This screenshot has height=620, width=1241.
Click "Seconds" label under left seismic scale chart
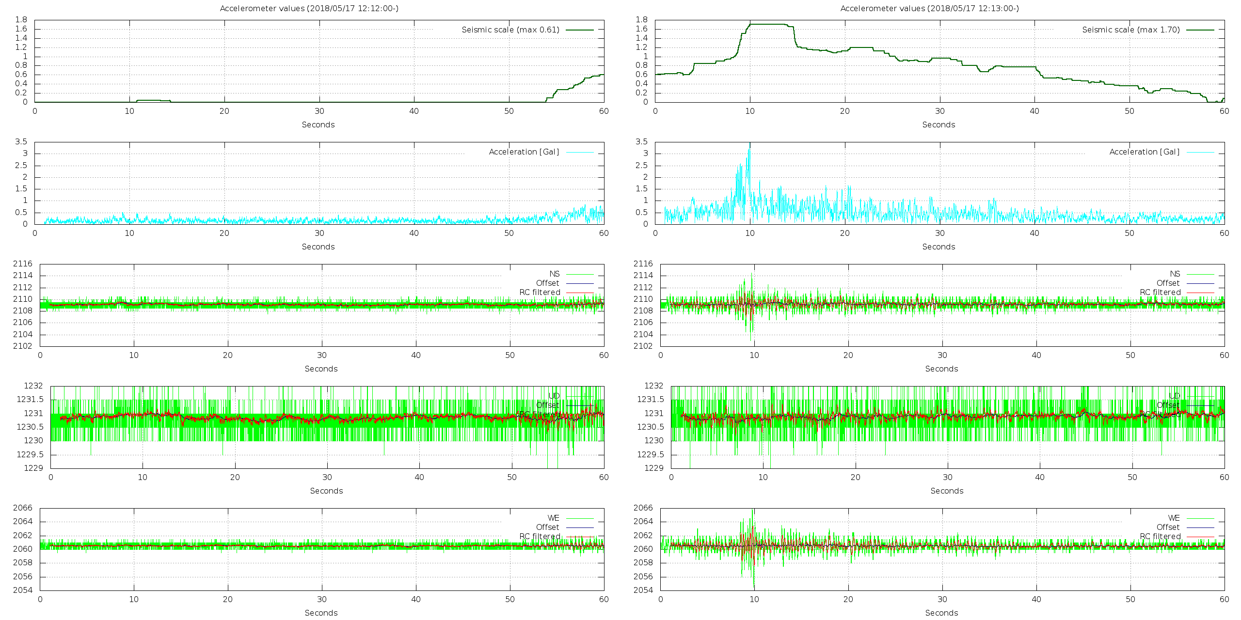coord(318,124)
